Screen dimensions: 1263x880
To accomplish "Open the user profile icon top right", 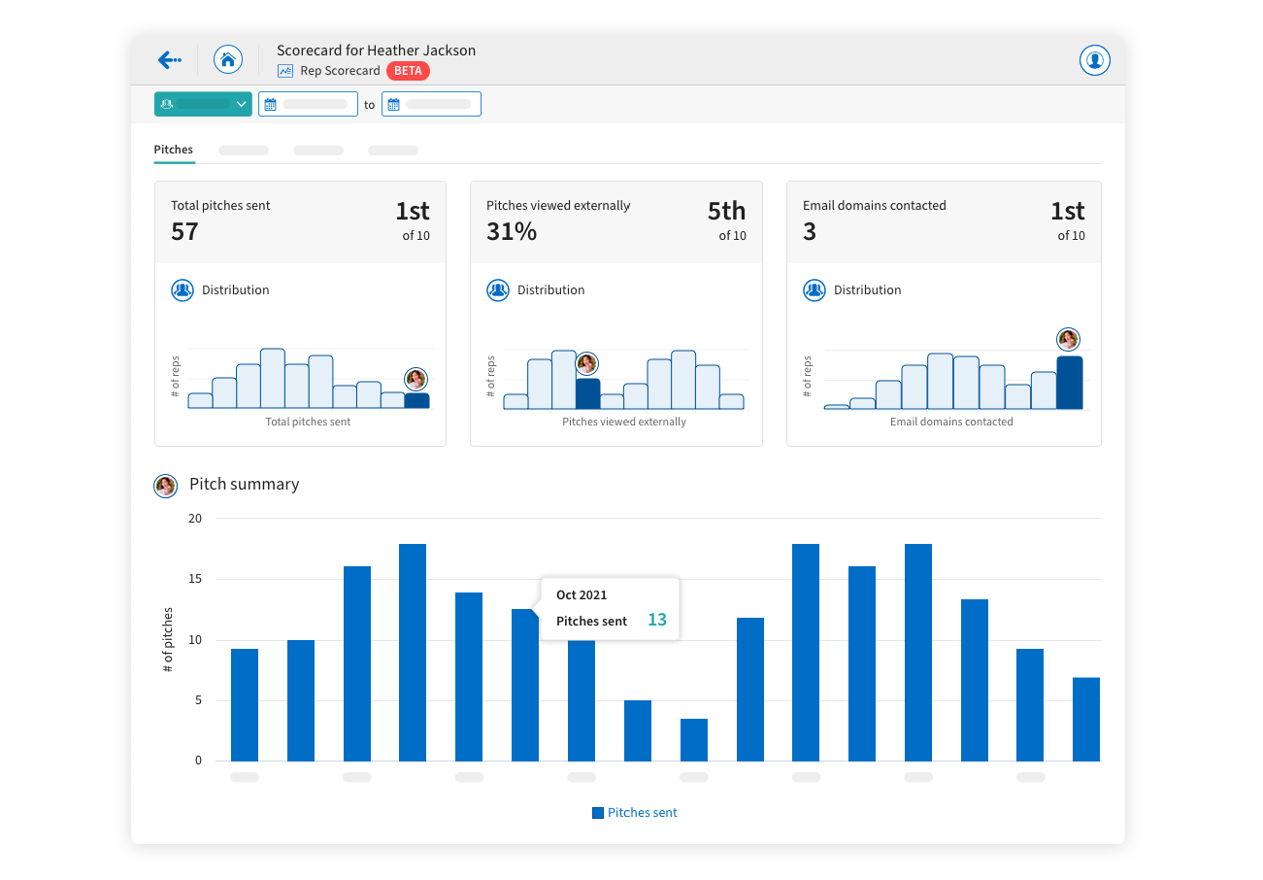I will coord(1094,59).
